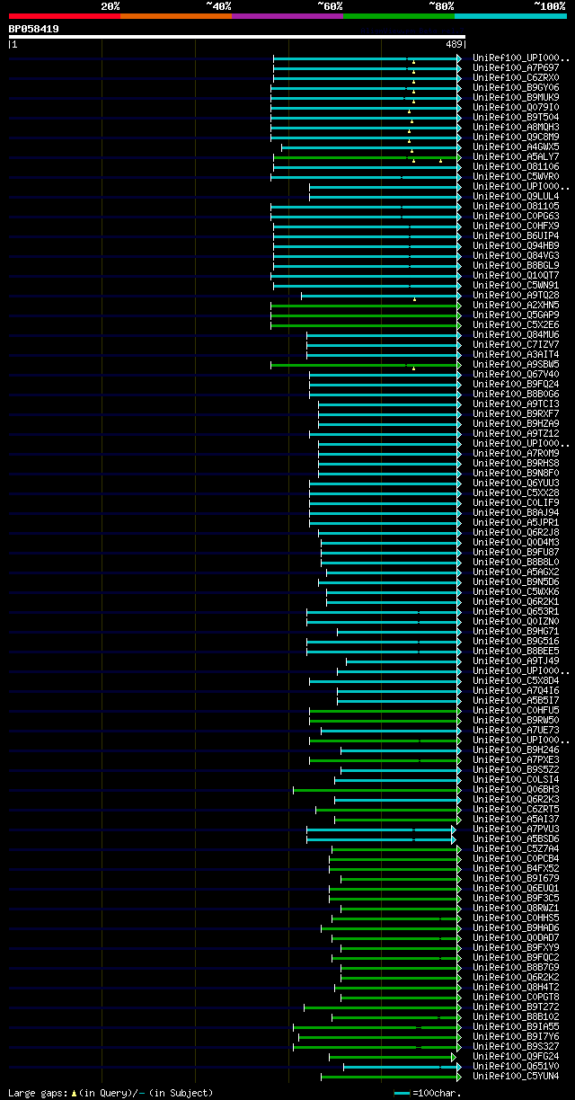575x1100 pixels.
Task: Select hit label UniRef100_O81105
Action: [x=516, y=207]
